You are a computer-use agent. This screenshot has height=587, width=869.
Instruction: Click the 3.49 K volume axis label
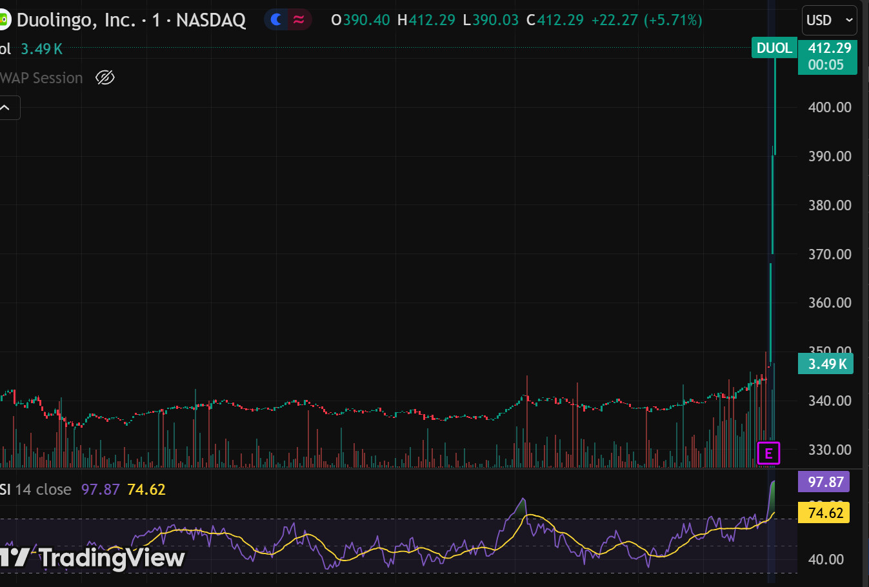coord(826,364)
